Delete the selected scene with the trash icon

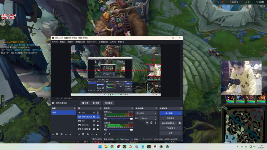pos(57,134)
